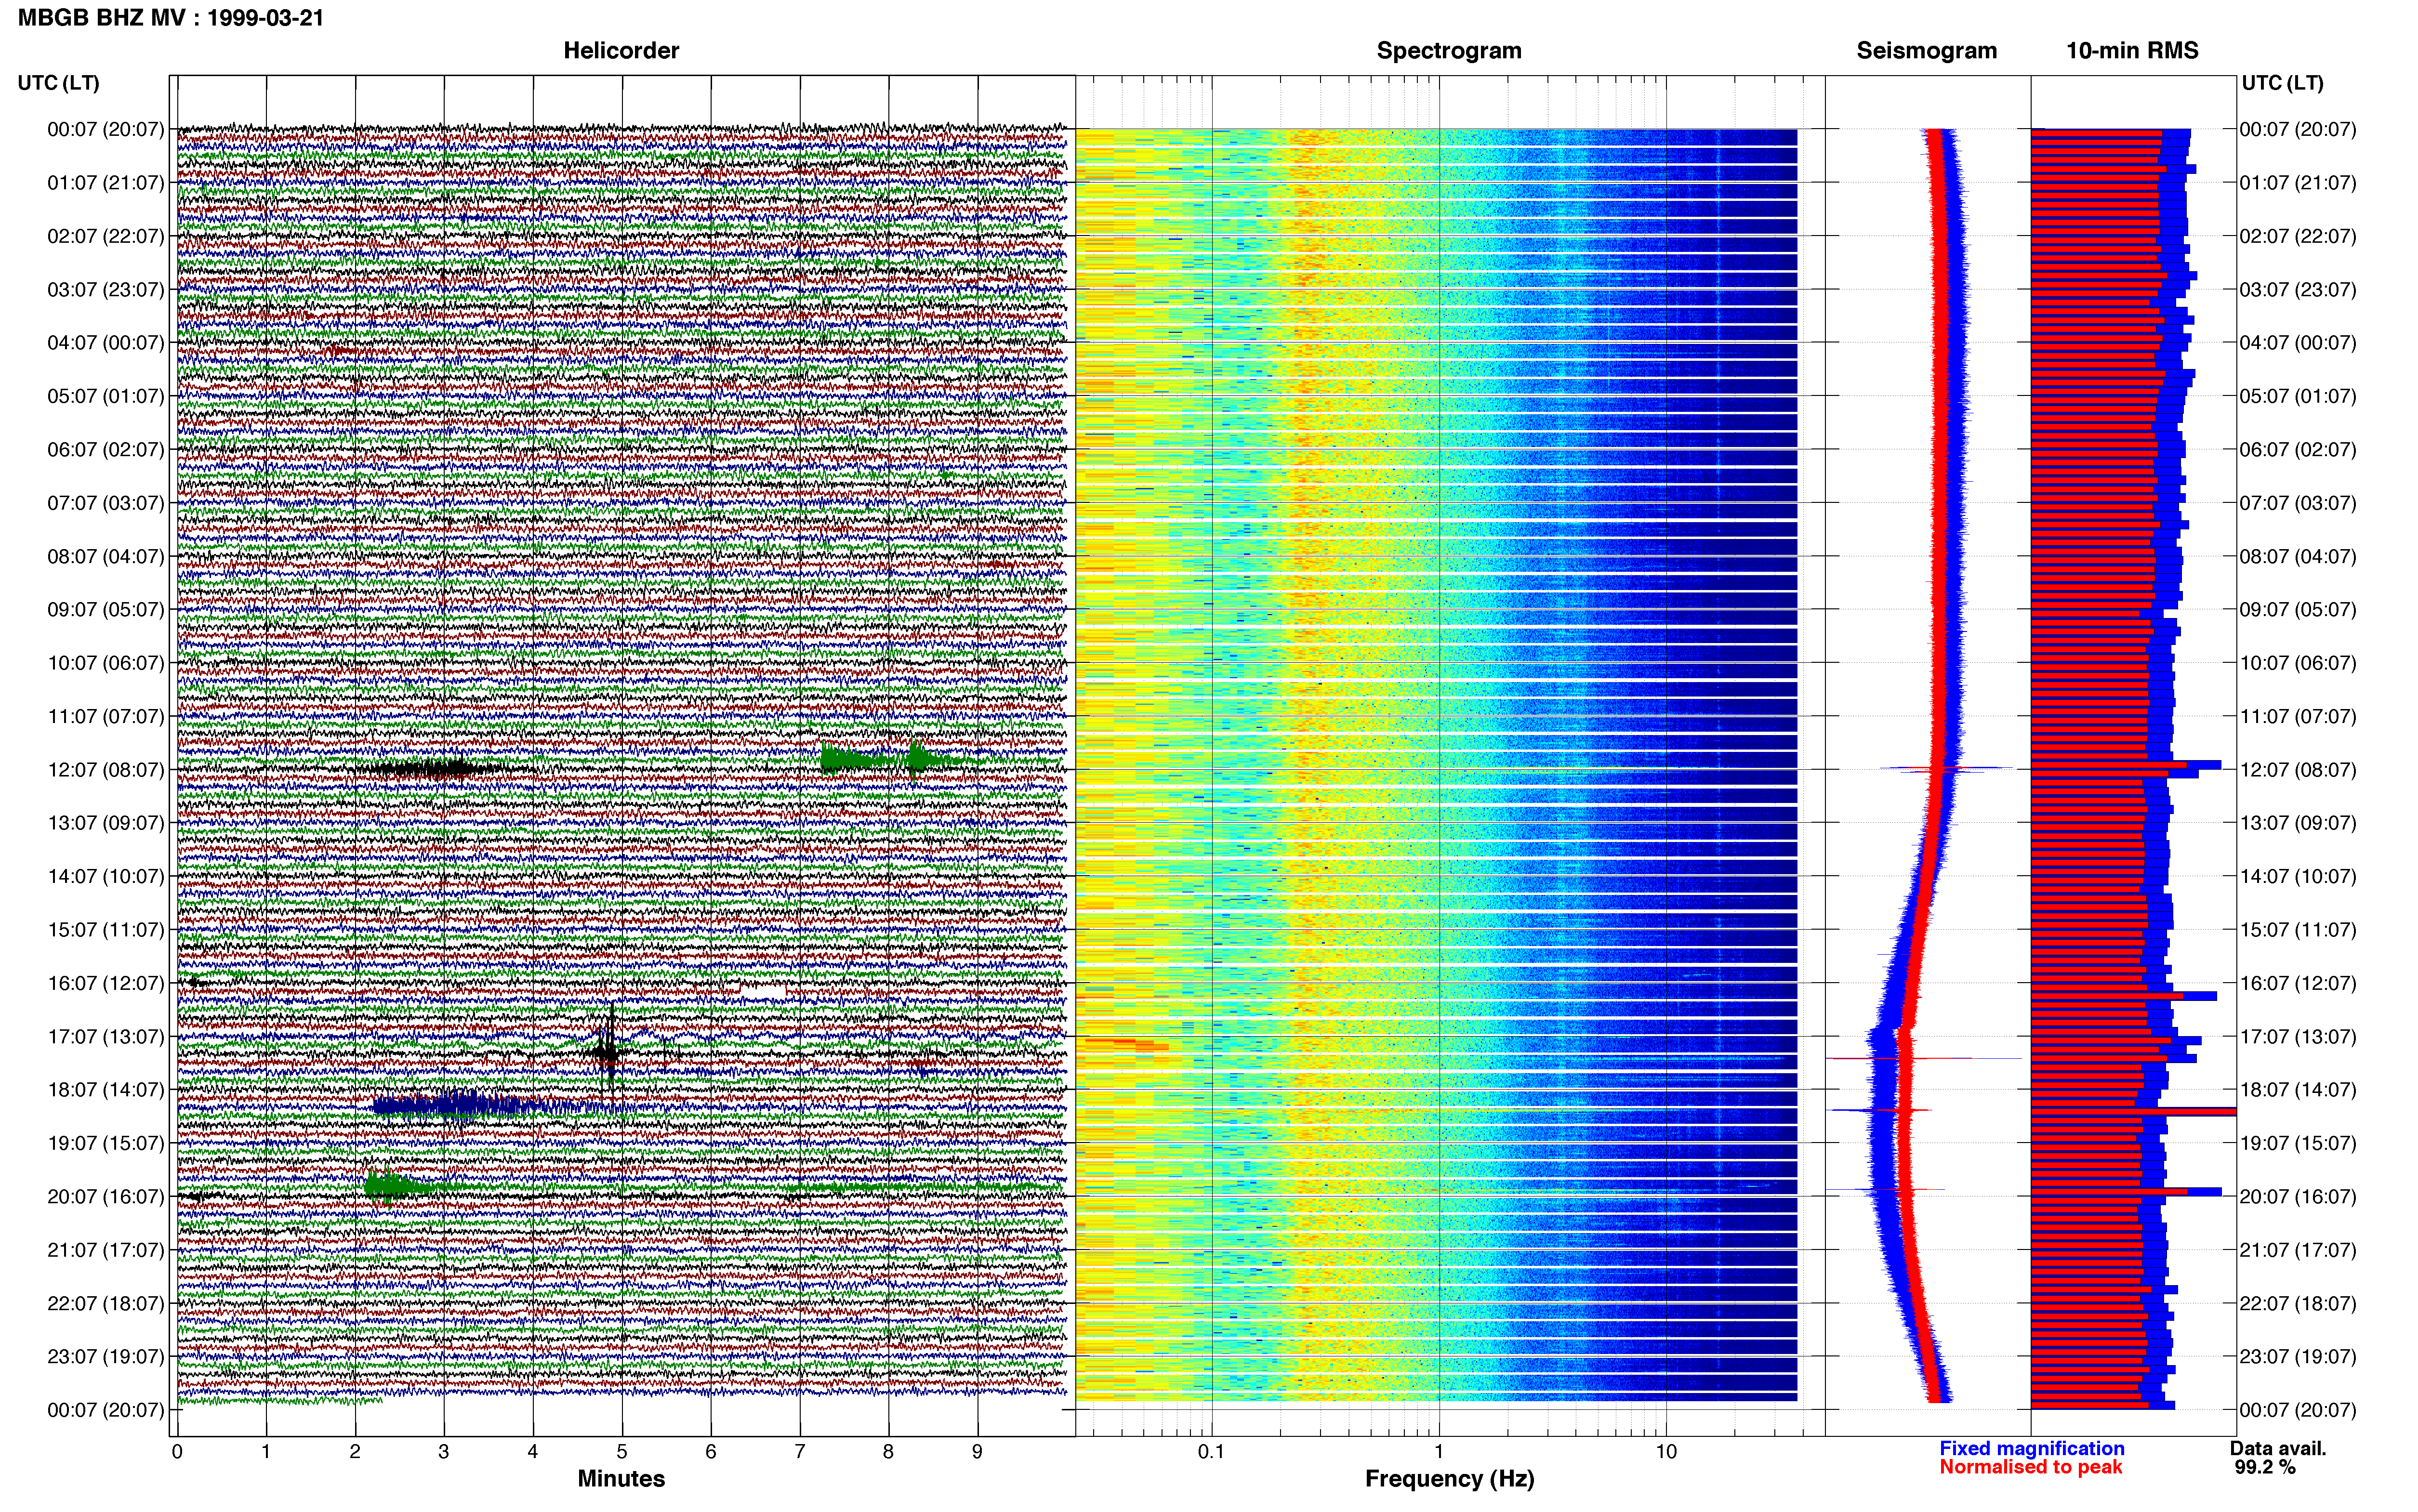The width and height of the screenshot is (2418, 1512).
Task: Click the right UTC (LT) axis label
Action: (2282, 83)
